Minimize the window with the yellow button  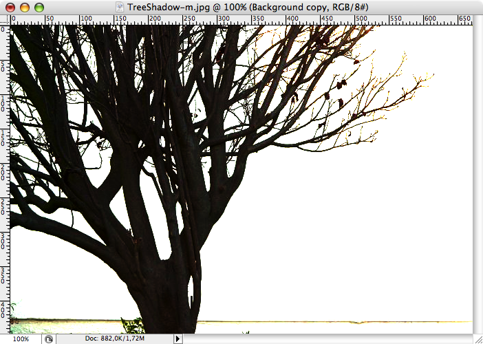pos(24,7)
